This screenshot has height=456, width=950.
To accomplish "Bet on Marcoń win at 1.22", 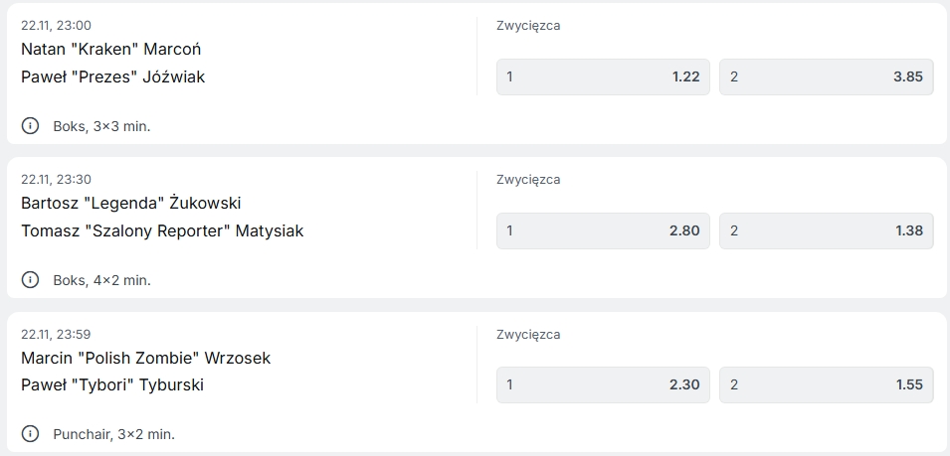I will [604, 76].
